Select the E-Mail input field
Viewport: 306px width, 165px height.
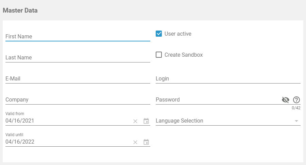[x=78, y=78]
